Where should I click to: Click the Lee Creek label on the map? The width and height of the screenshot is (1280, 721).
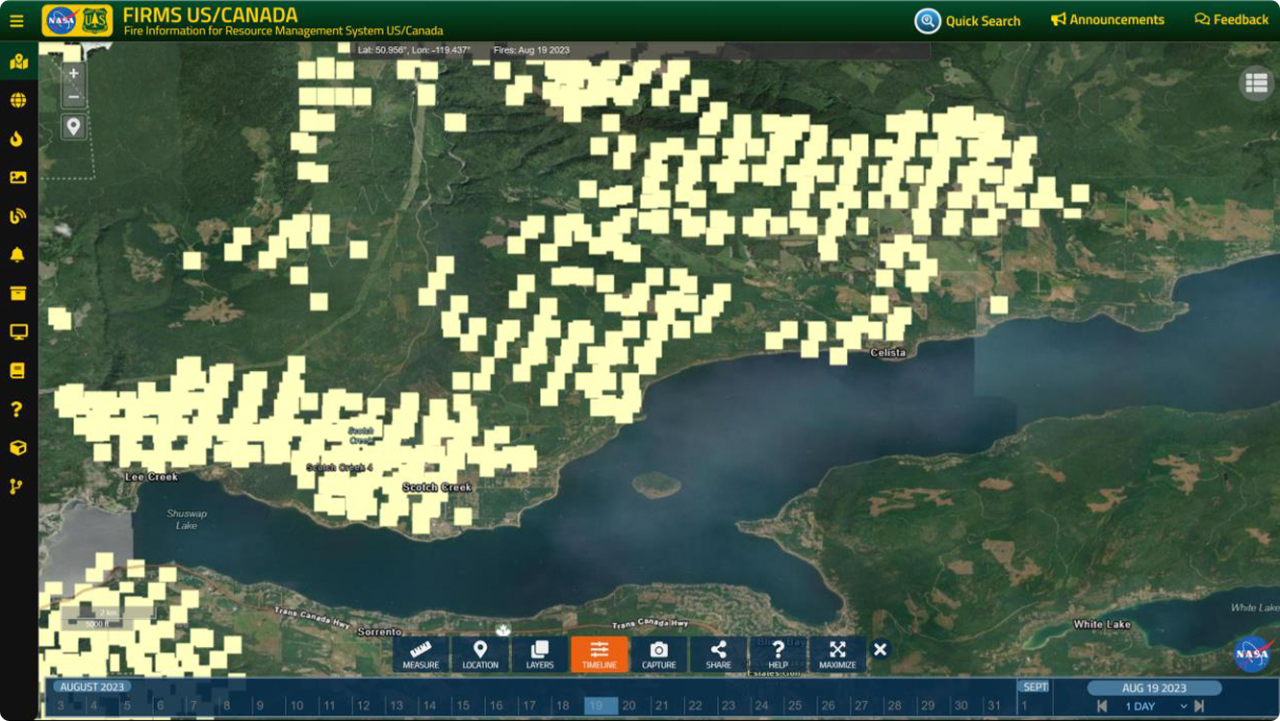[x=151, y=477]
